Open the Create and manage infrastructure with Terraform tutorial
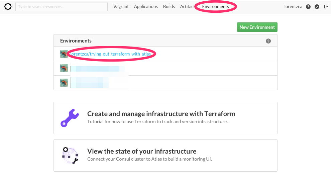Screen dimensions: 331x176 tap(165, 118)
